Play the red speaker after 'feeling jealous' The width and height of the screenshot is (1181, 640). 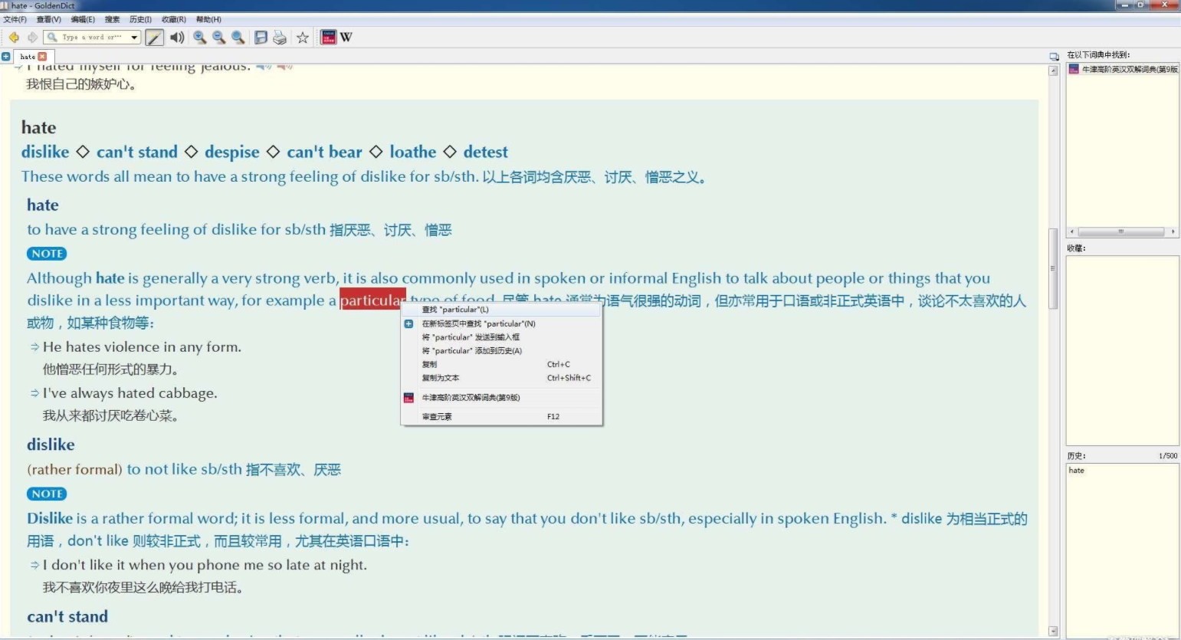[284, 67]
